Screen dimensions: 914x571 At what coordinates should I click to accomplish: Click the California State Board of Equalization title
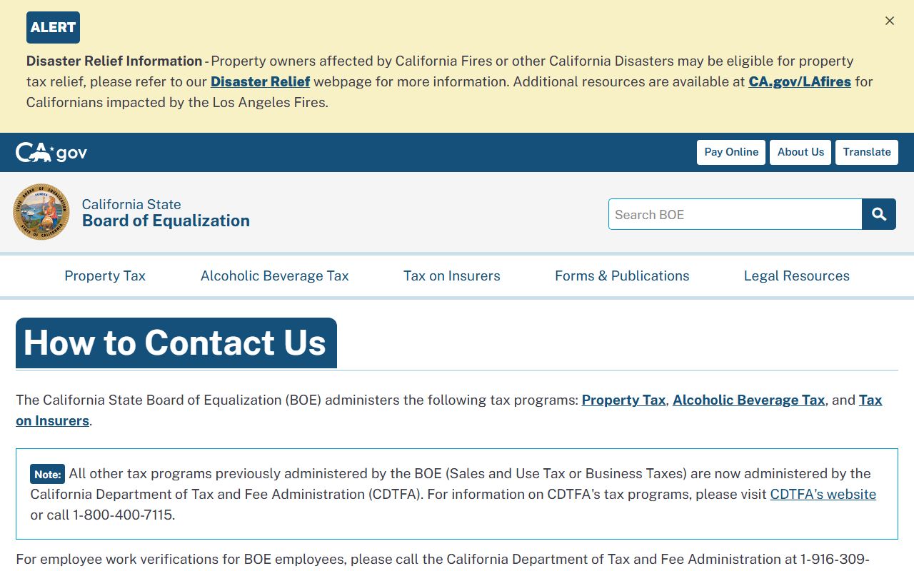166,213
